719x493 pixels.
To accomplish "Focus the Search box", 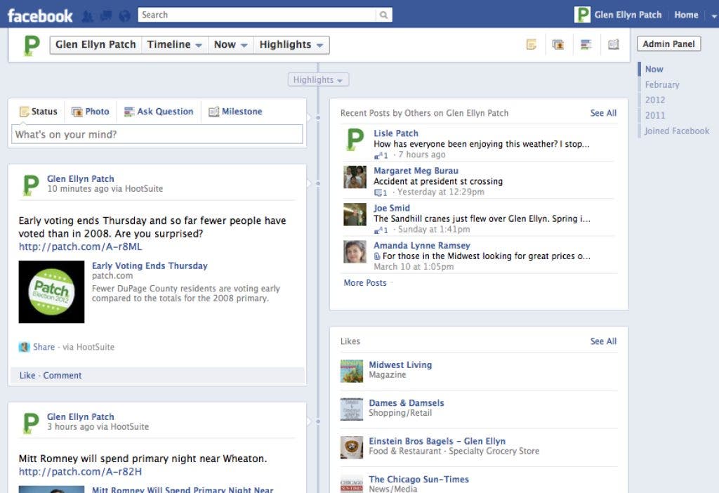I will pyautogui.click(x=257, y=15).
